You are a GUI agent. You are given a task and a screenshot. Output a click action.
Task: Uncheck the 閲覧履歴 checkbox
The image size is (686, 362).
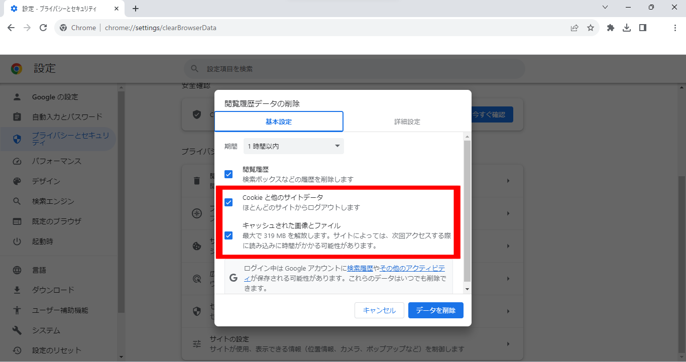[x=228, y=174]
